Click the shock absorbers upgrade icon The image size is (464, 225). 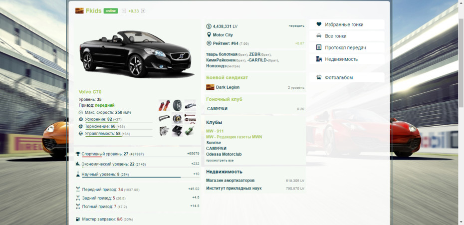click(x=164, y=105)
